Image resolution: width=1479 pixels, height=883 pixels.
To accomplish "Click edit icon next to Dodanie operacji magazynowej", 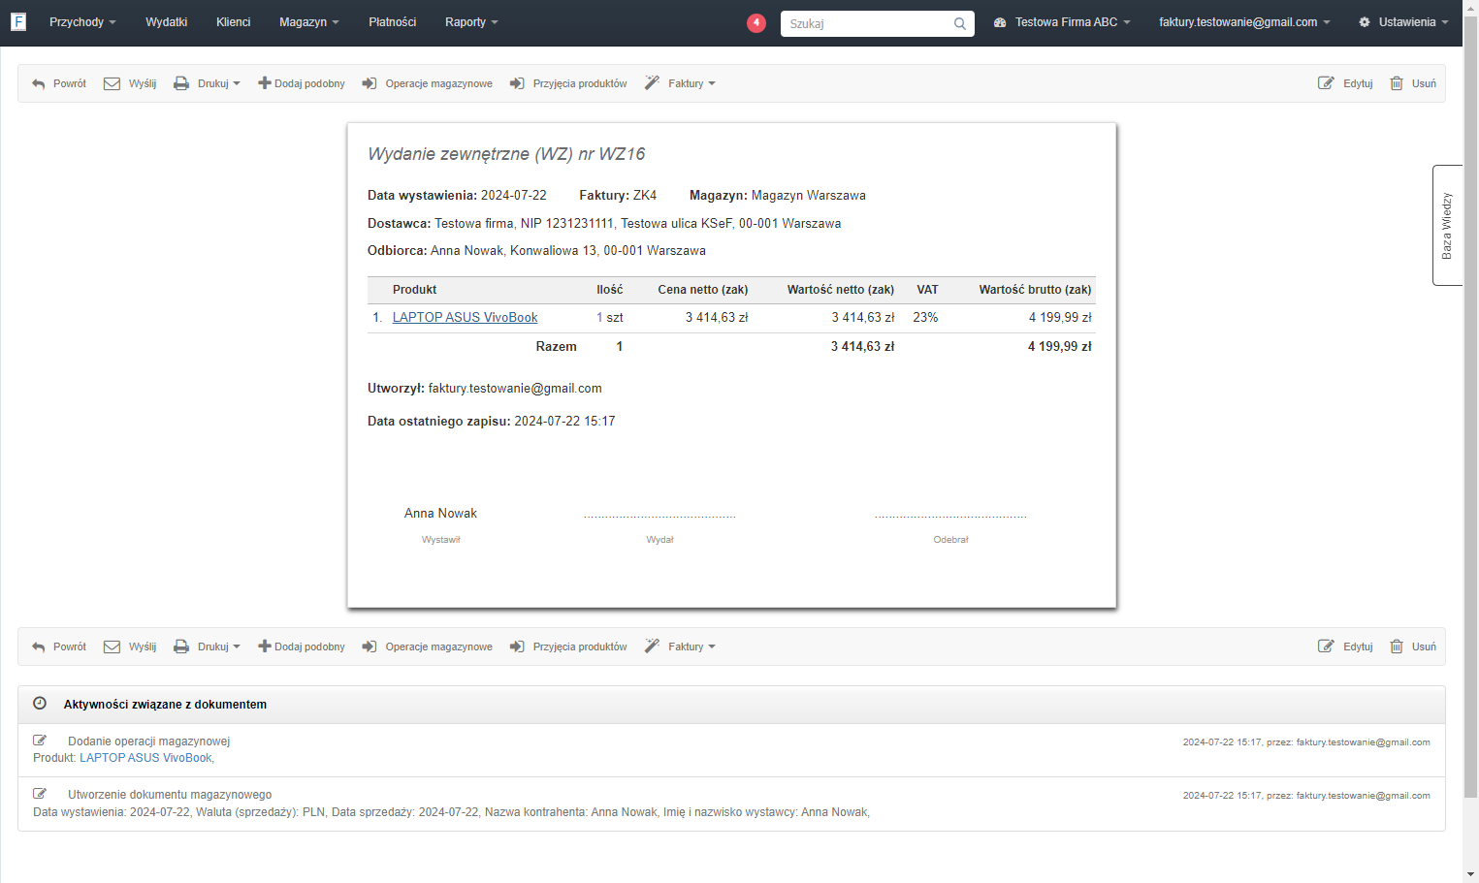I will [x=40, y=741].
